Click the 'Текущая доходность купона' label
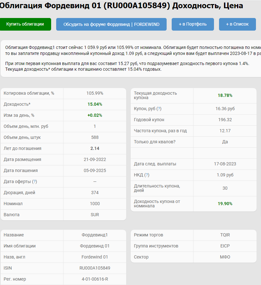 (155, 95)
